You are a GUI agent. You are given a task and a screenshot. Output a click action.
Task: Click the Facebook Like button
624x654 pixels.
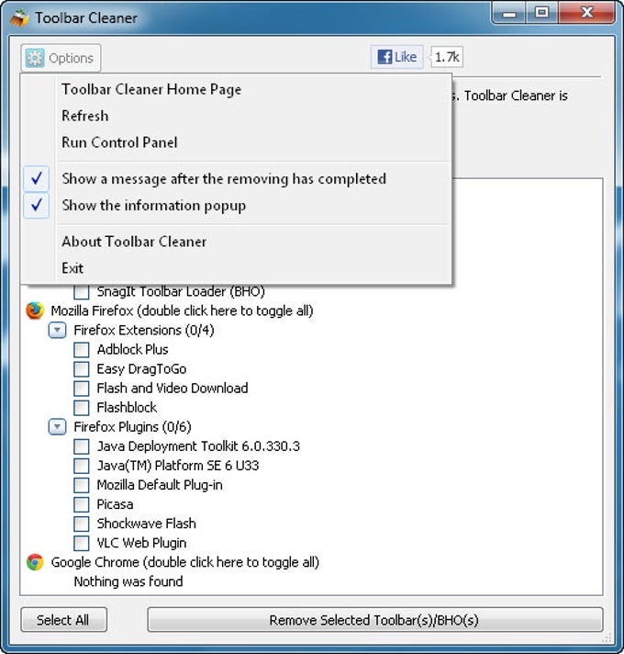pyautogui.click(x=396, y=57)
